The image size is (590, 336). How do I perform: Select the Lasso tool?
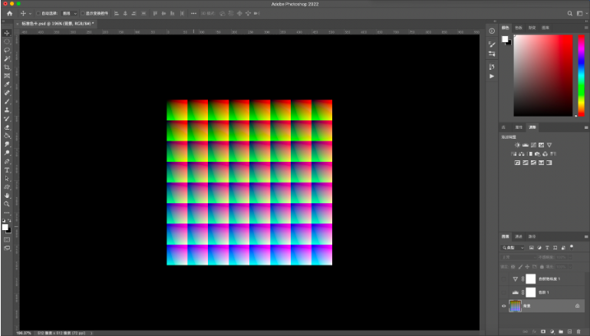7,50
